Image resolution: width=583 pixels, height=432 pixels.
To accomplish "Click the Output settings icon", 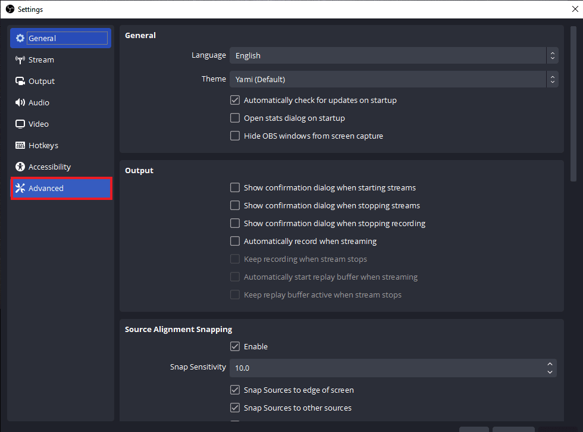I will click(18, 81).
